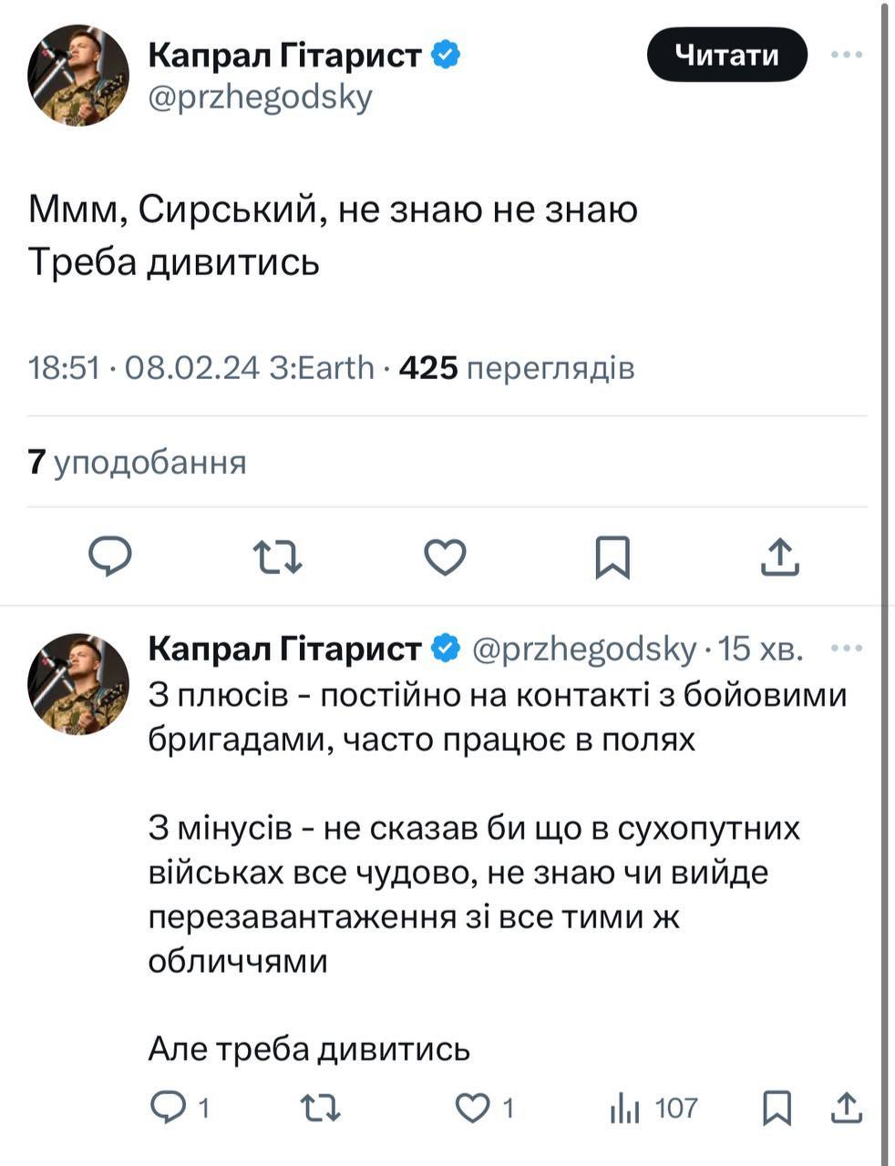
Task: Share the reply tweet
Action: [x=847, y=1108]
